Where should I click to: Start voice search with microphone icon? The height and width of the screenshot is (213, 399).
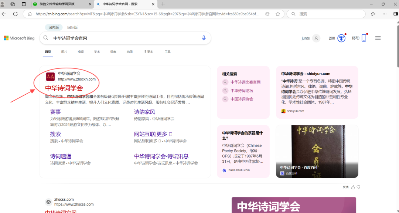click(204, 38)
